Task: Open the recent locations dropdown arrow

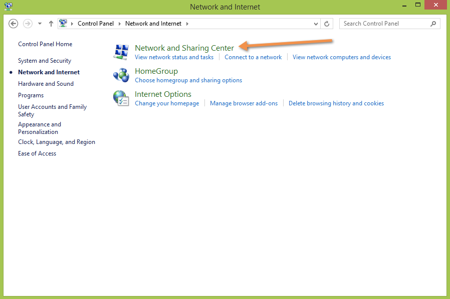Action: [40, 24]
